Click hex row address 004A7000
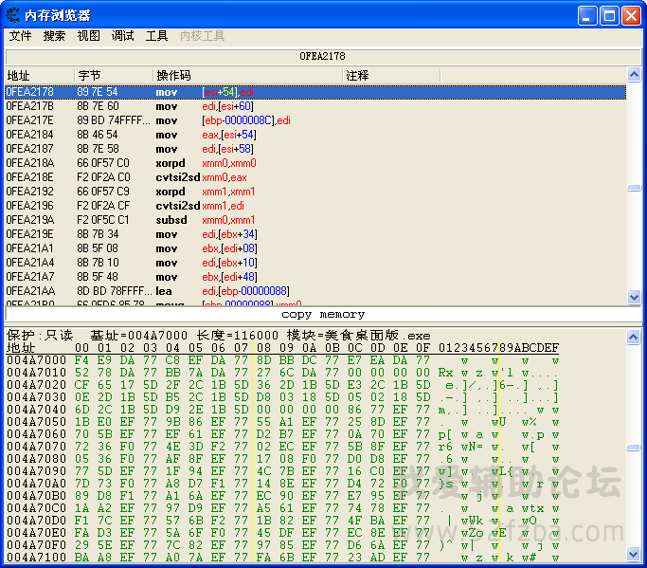Image resolution: width=647 pixels, height=568 pixels. click(x=36, y=360)
